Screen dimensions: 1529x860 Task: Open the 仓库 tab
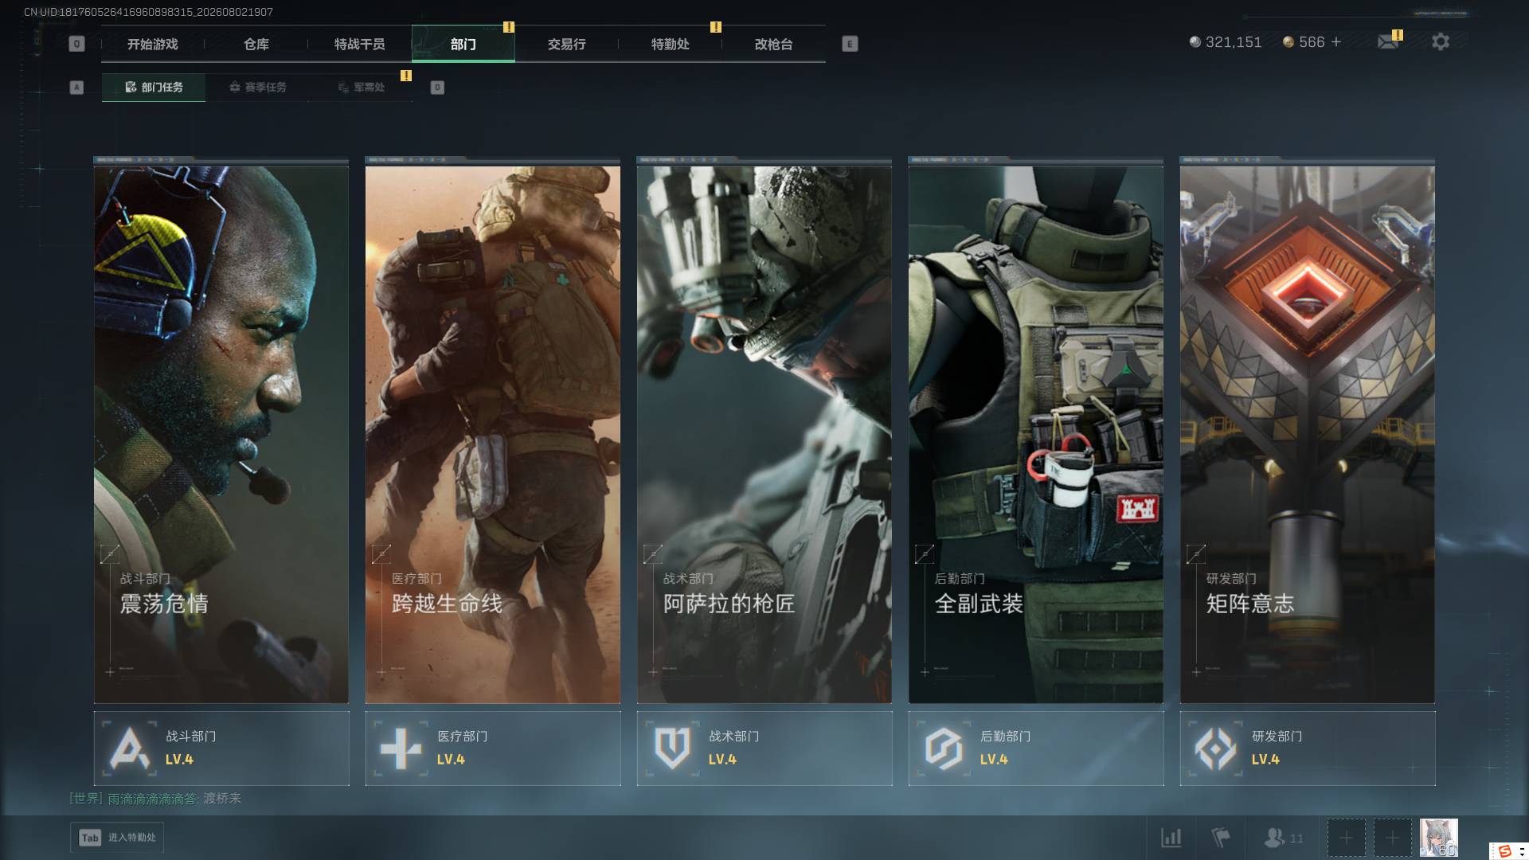(x=256, y=45)
